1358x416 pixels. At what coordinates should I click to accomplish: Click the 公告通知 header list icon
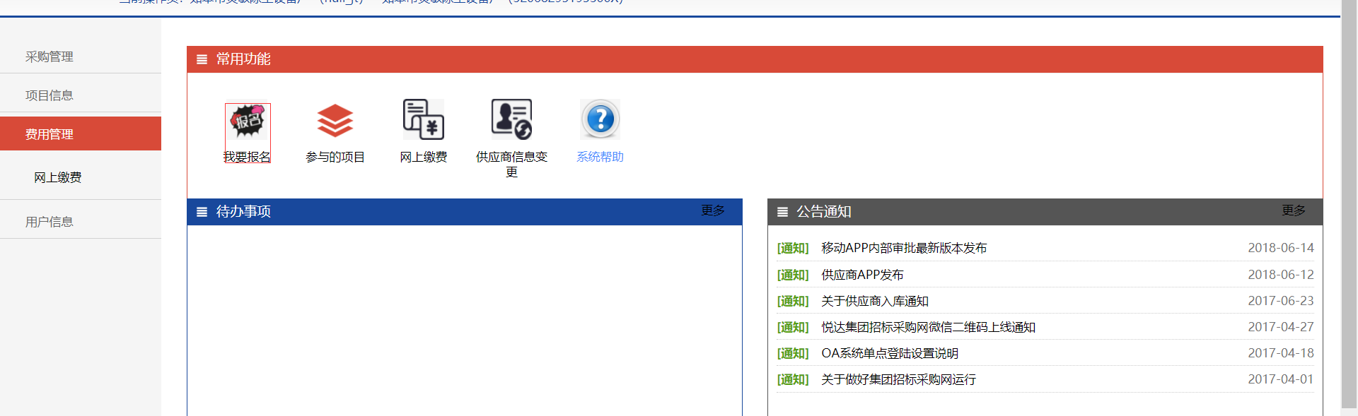point(782,212)
